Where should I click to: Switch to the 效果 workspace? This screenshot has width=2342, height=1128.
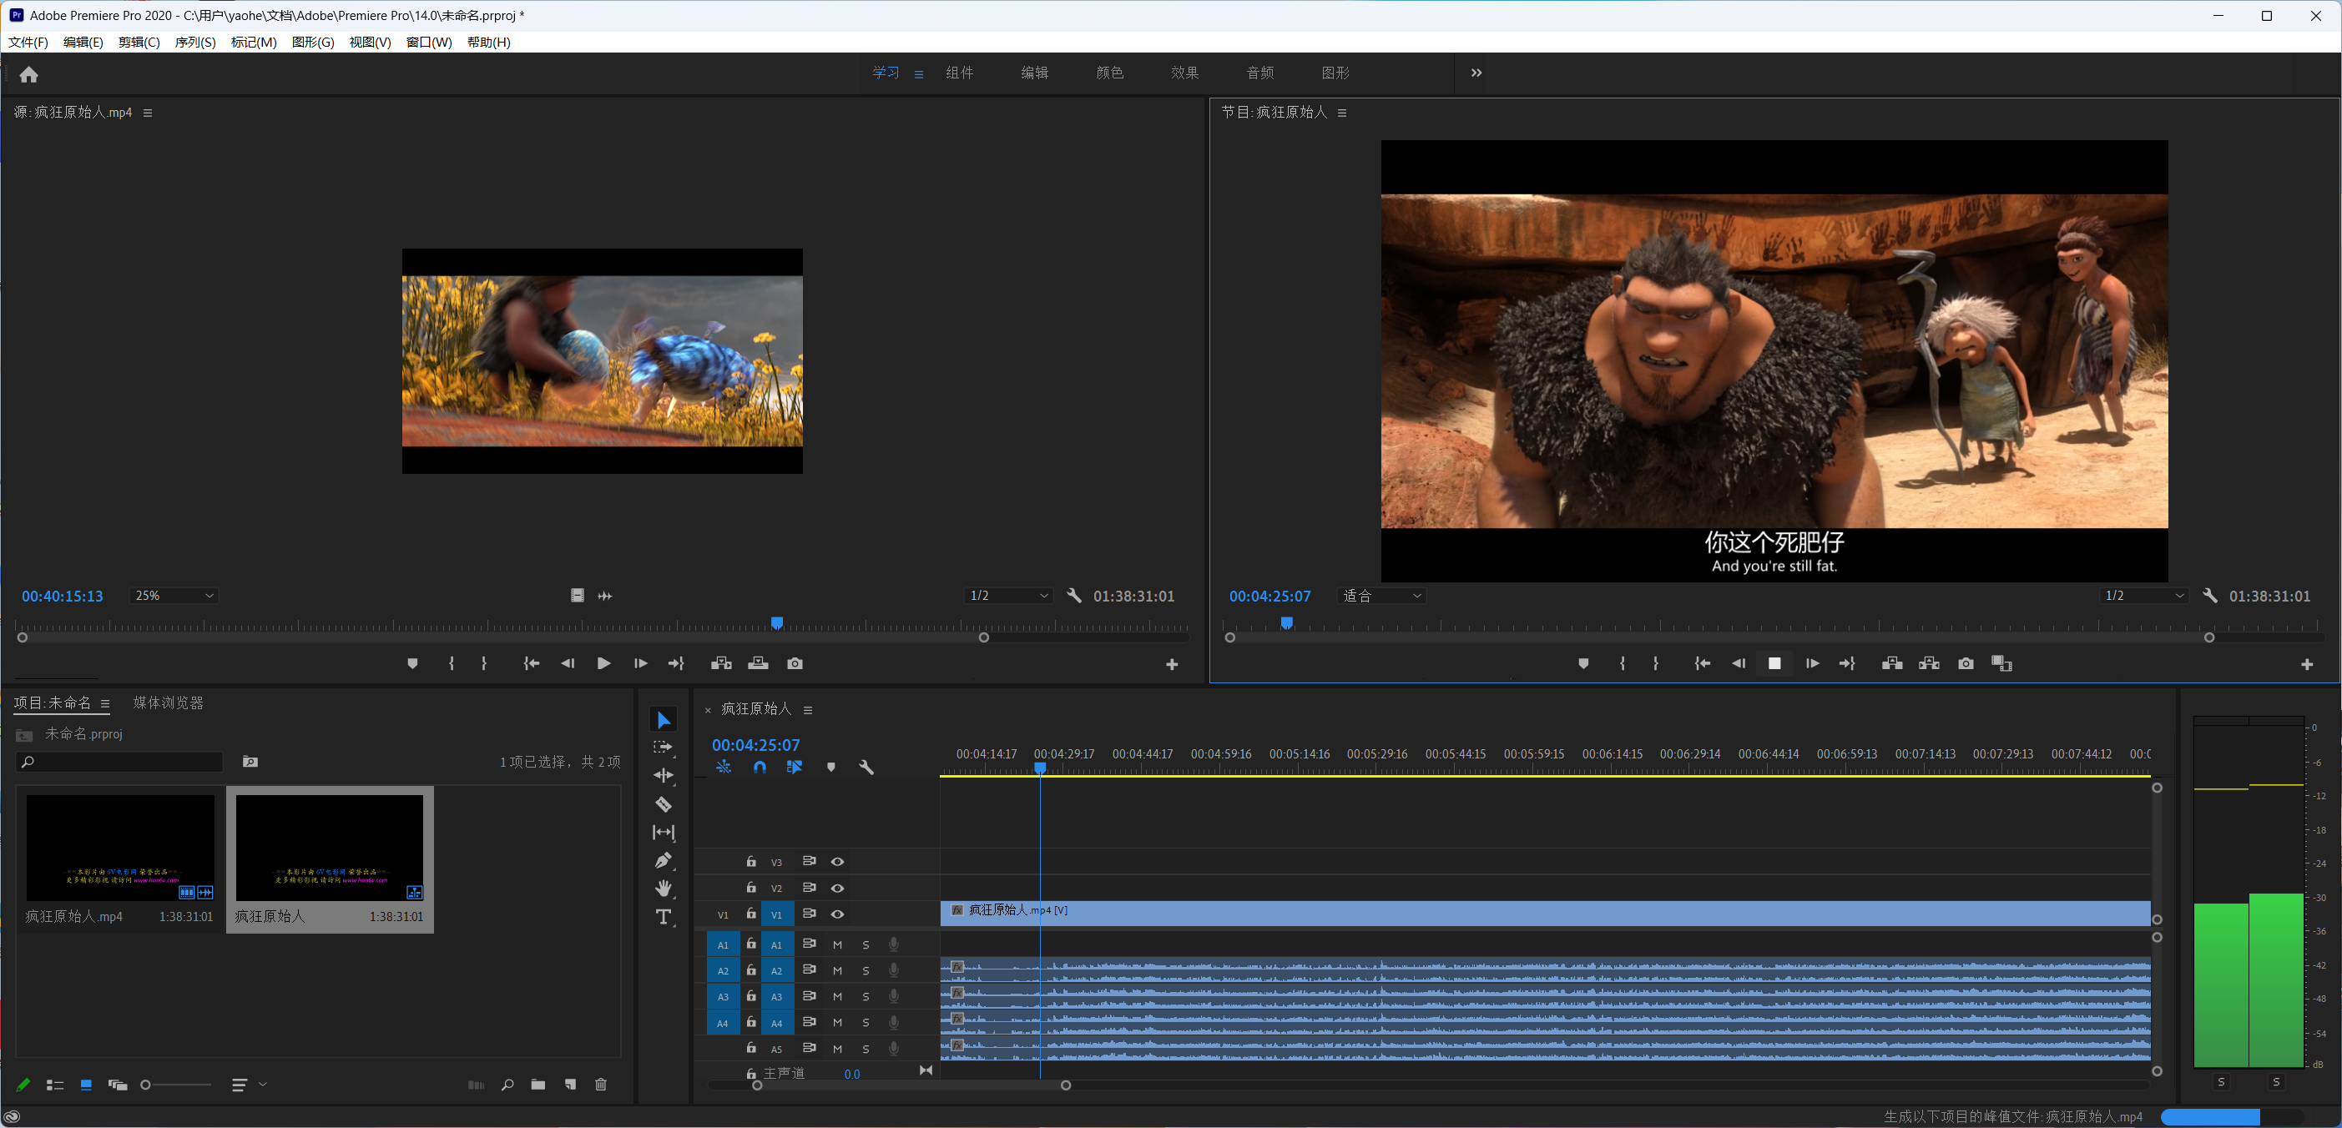pyautogui.click(x=1184, y=73)
